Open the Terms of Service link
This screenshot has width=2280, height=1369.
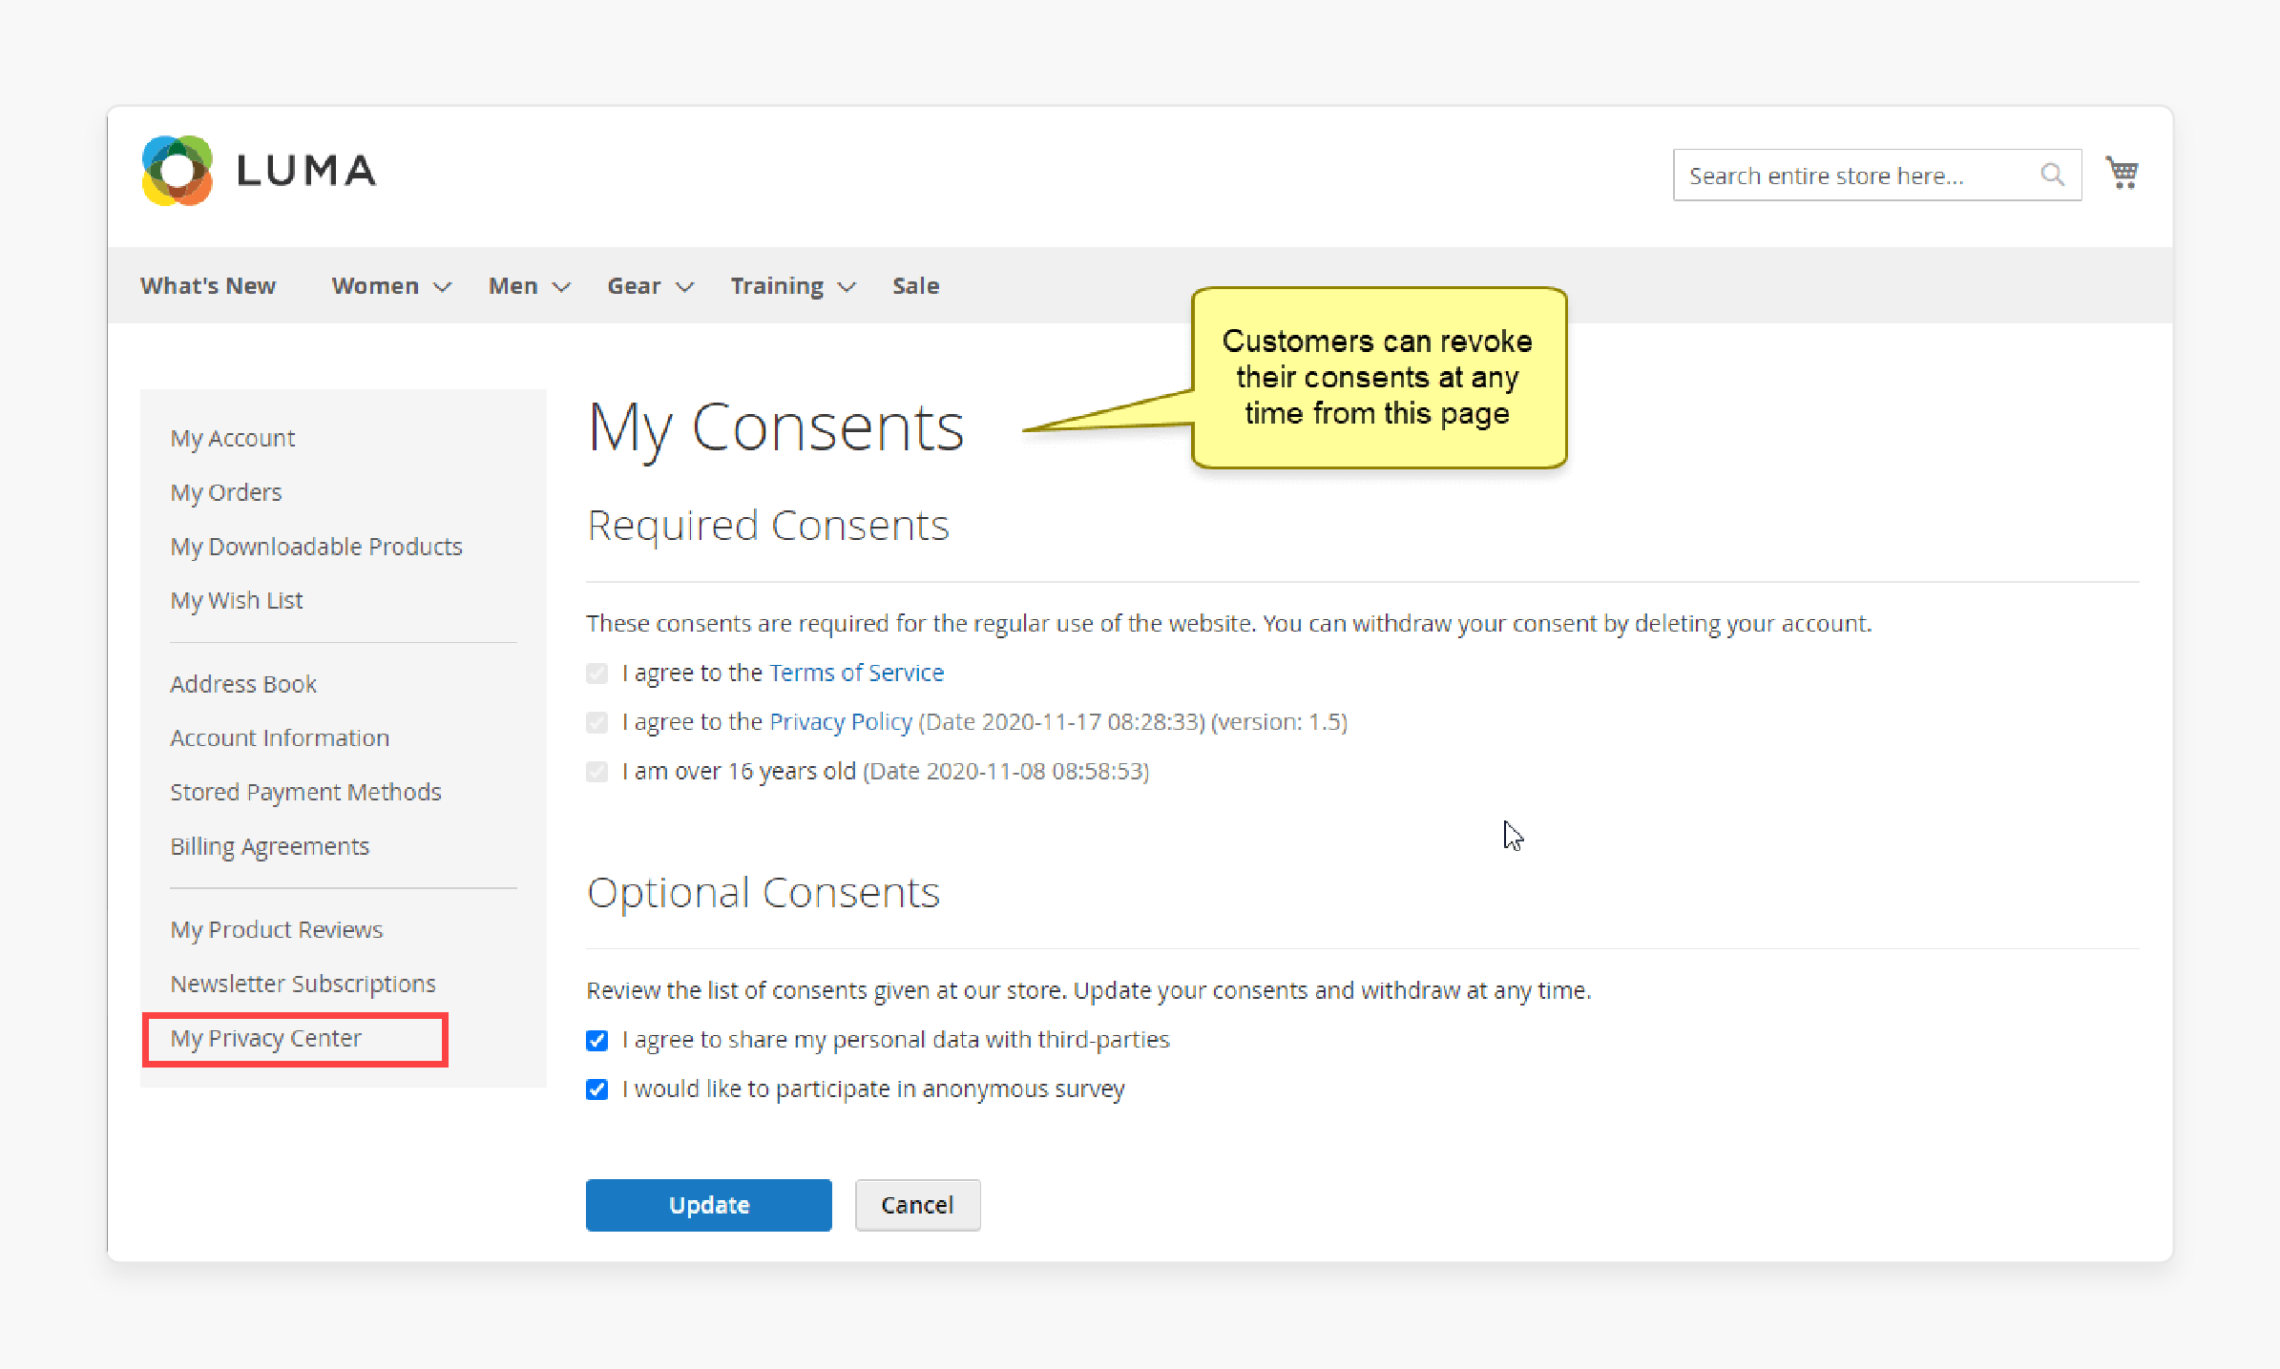tap(856, 673)
